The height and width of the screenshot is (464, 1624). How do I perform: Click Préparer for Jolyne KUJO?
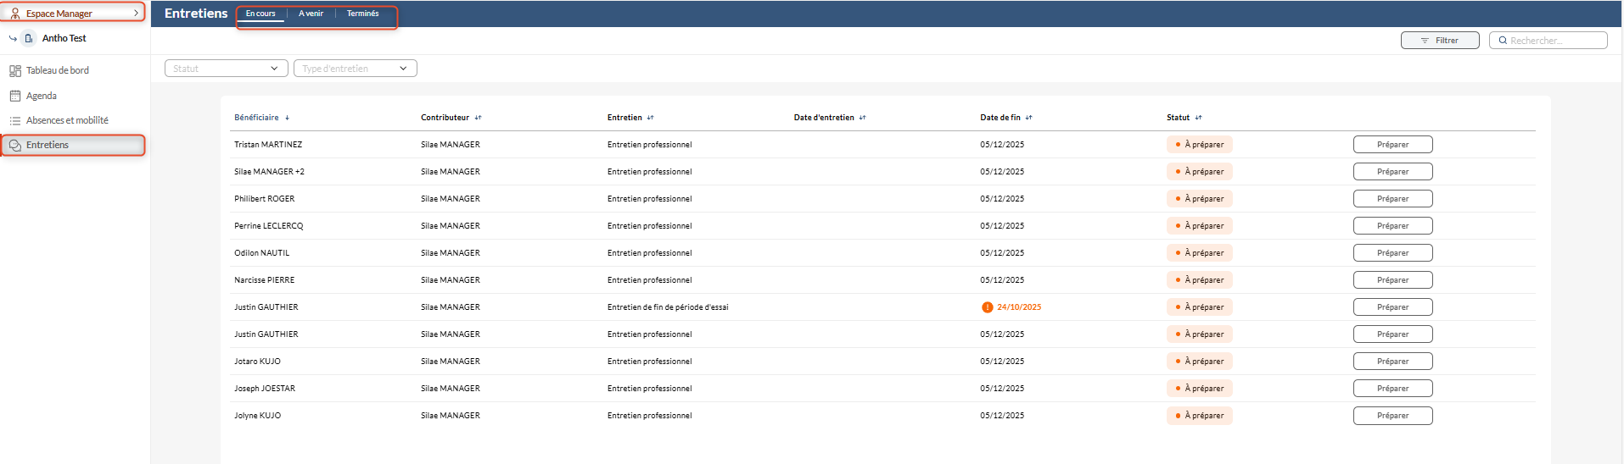[x=1392, y=416]
